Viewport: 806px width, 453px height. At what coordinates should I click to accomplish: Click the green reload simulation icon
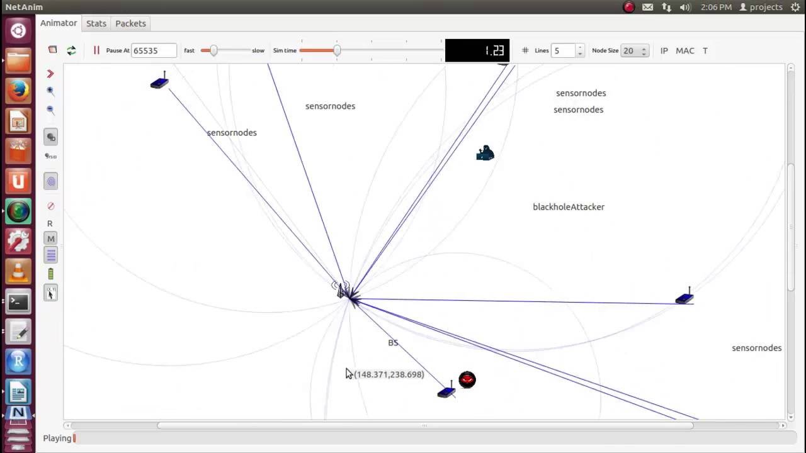(x=71, y=50)
